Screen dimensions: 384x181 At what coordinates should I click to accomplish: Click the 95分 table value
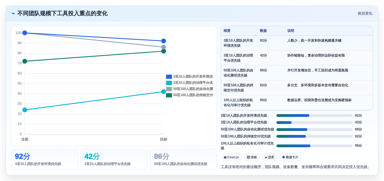[x=263, y=100]
